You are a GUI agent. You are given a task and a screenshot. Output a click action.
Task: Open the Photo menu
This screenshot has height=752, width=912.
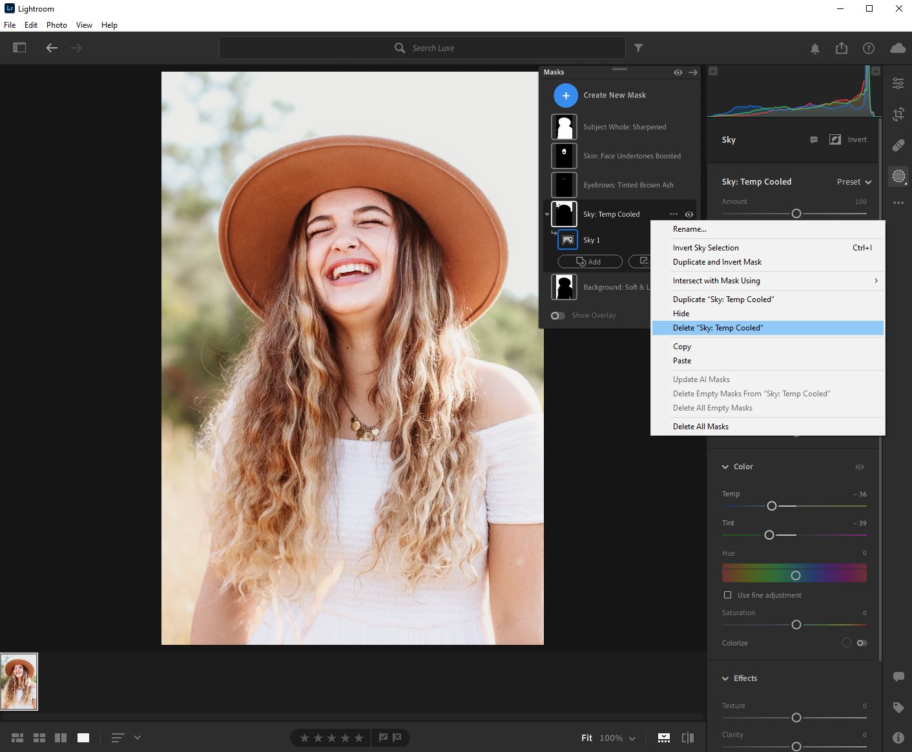click(x=56, y=25)
